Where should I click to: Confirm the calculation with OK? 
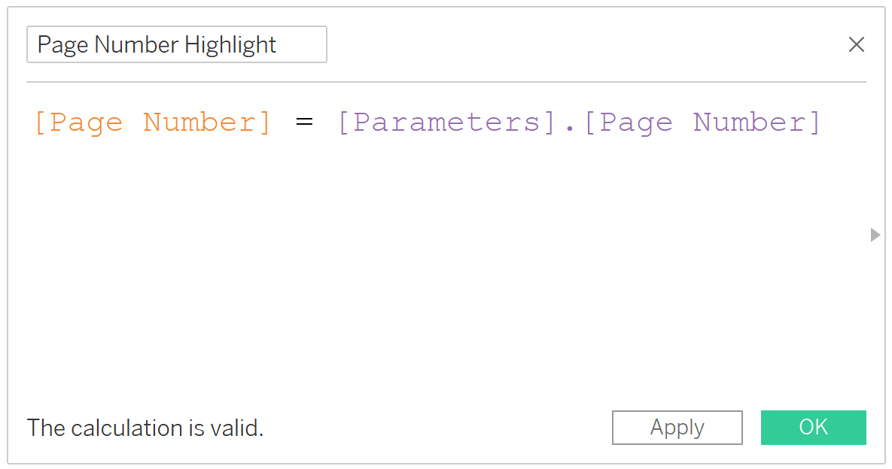pos(813,428)
